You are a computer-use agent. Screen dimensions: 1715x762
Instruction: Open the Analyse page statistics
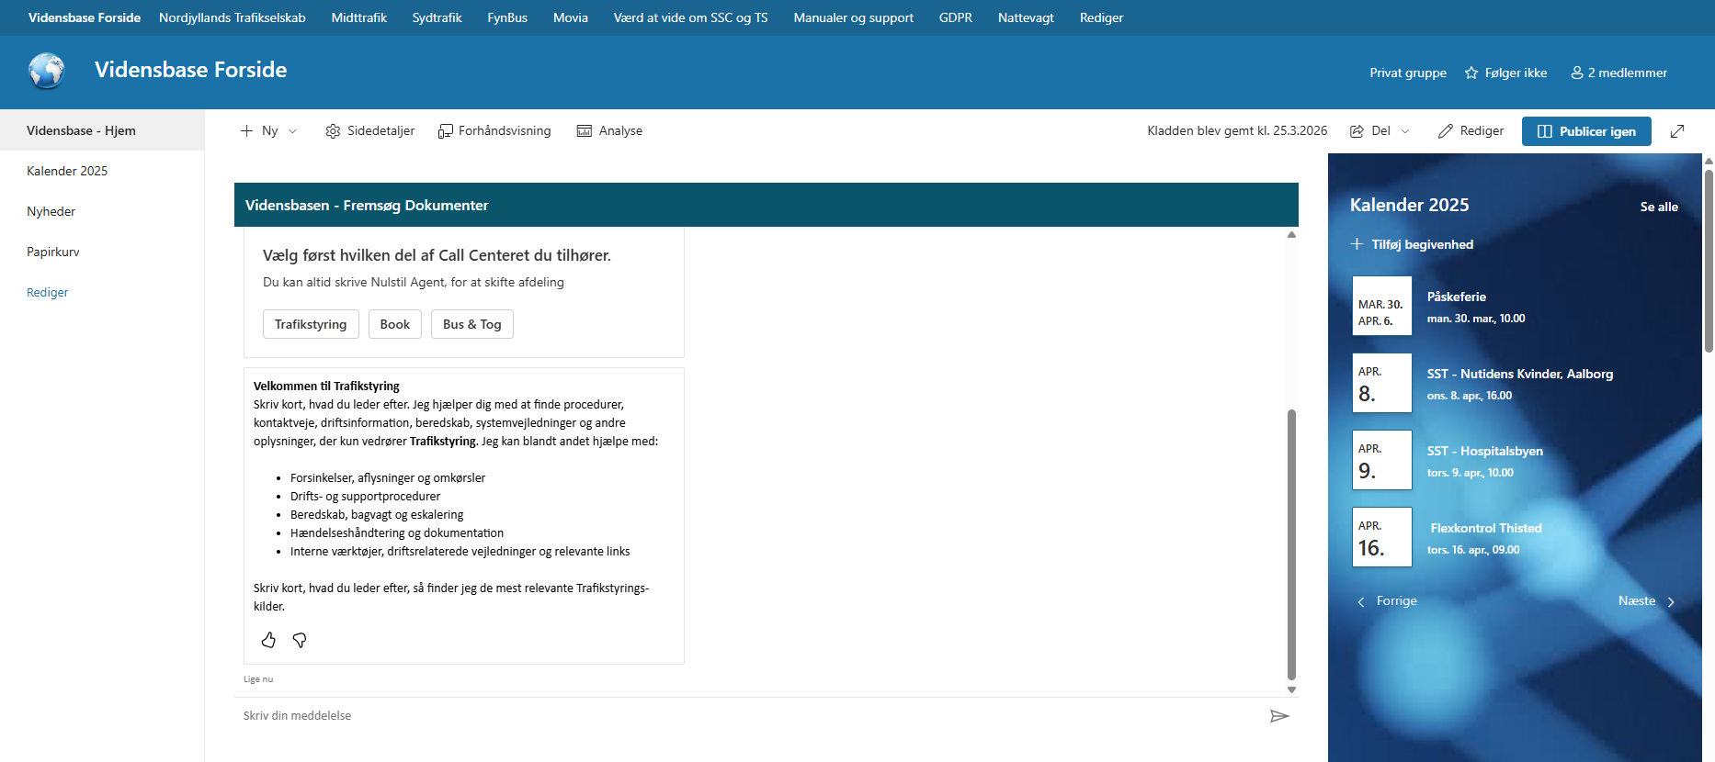[609, 131]
